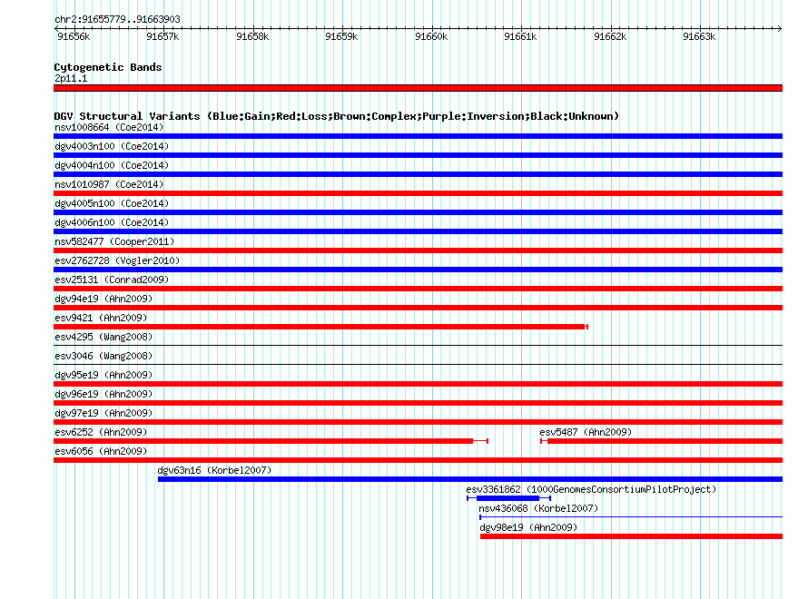Click the 91659k ruler position label
Image resolution: width=808 pixels, height=599 pixels.
[341, 36]
